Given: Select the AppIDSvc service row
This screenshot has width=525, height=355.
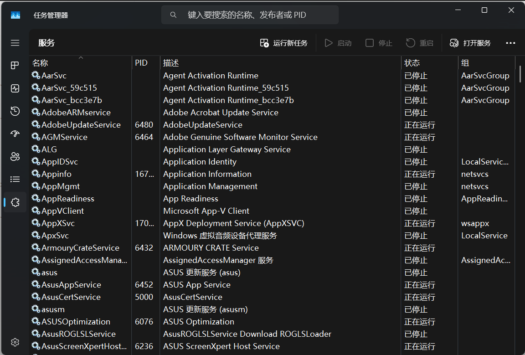Looking at the screenshot, I should [272, 161].
